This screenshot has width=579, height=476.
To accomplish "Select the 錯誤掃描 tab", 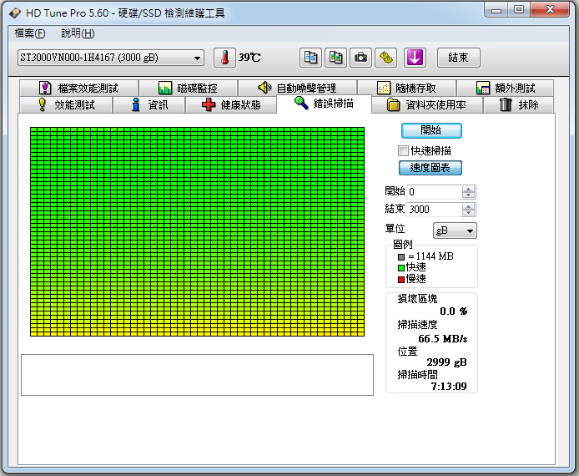I will (324, 104).
